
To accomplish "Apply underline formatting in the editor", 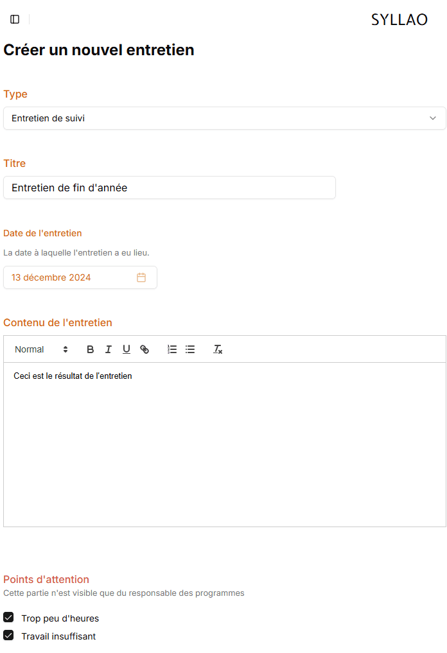I will click(126, 349).
